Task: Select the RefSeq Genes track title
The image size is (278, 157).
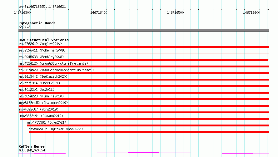Action: click(32, 146)
